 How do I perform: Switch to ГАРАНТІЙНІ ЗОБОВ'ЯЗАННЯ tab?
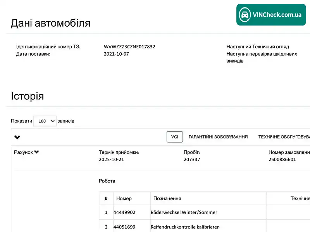pyautogui.click(x=218, y=137)
